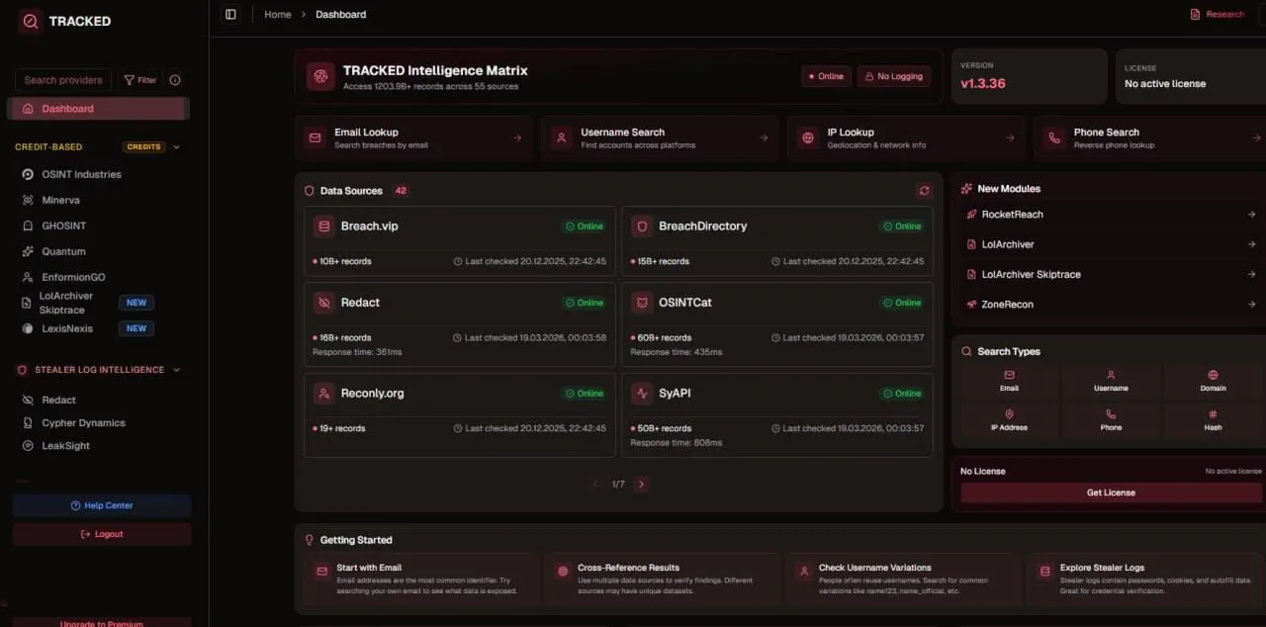Screen dimensions: 1266x627
Task: Select the Domain search type
Action: [1213, 382]
